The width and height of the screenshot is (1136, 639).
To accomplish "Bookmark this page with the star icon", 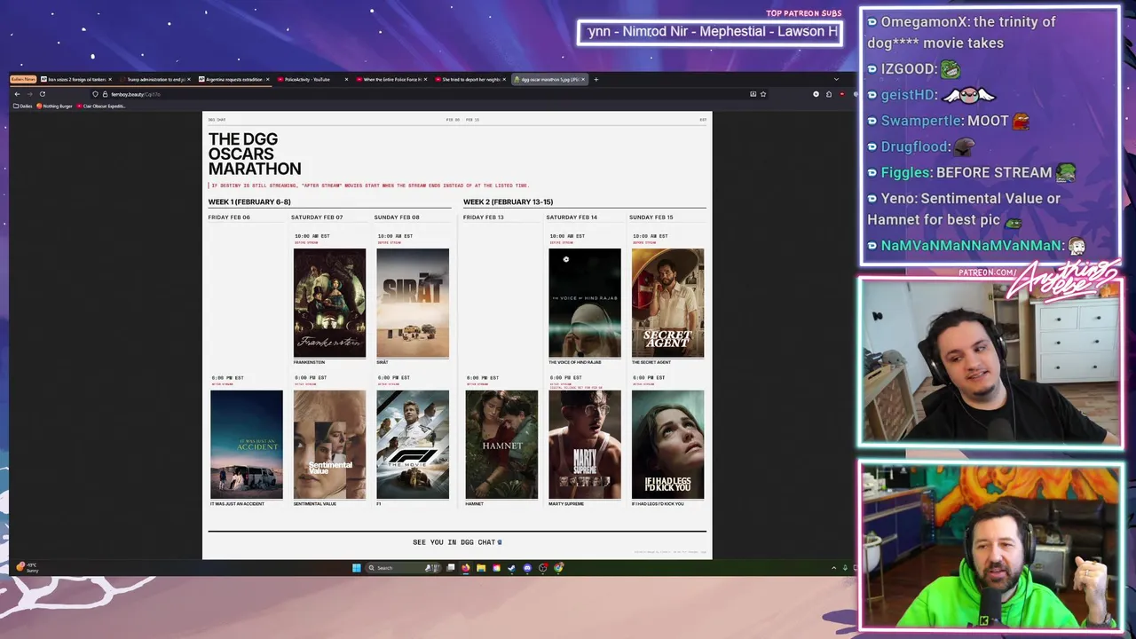I will click(762, 94).
